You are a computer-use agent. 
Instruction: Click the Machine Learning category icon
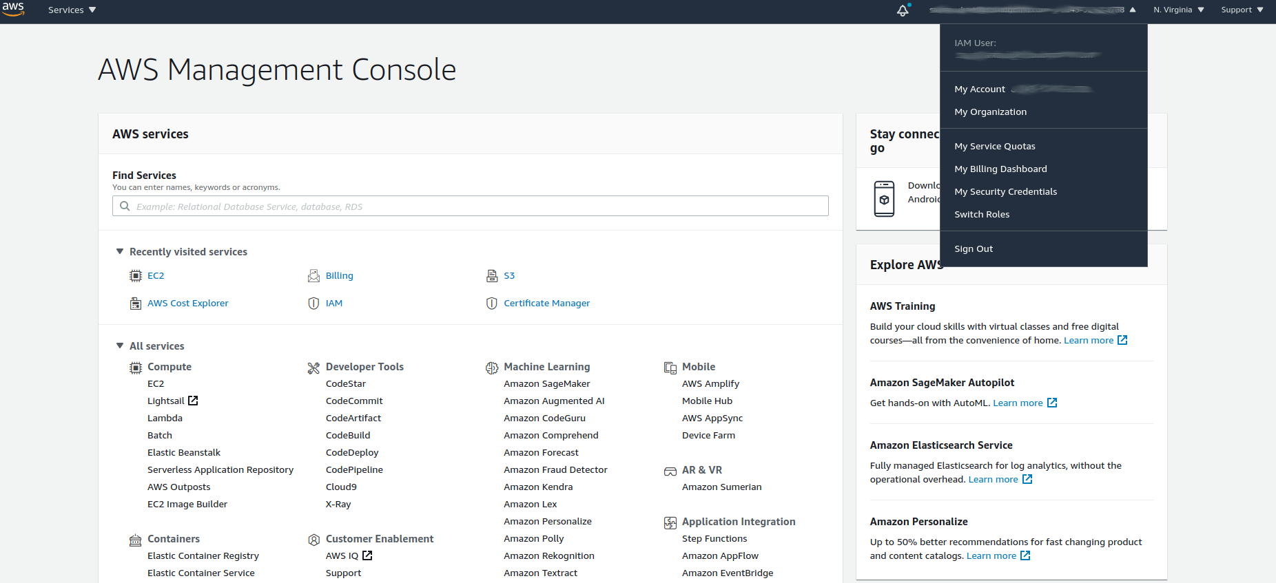[x=492, y=368]
